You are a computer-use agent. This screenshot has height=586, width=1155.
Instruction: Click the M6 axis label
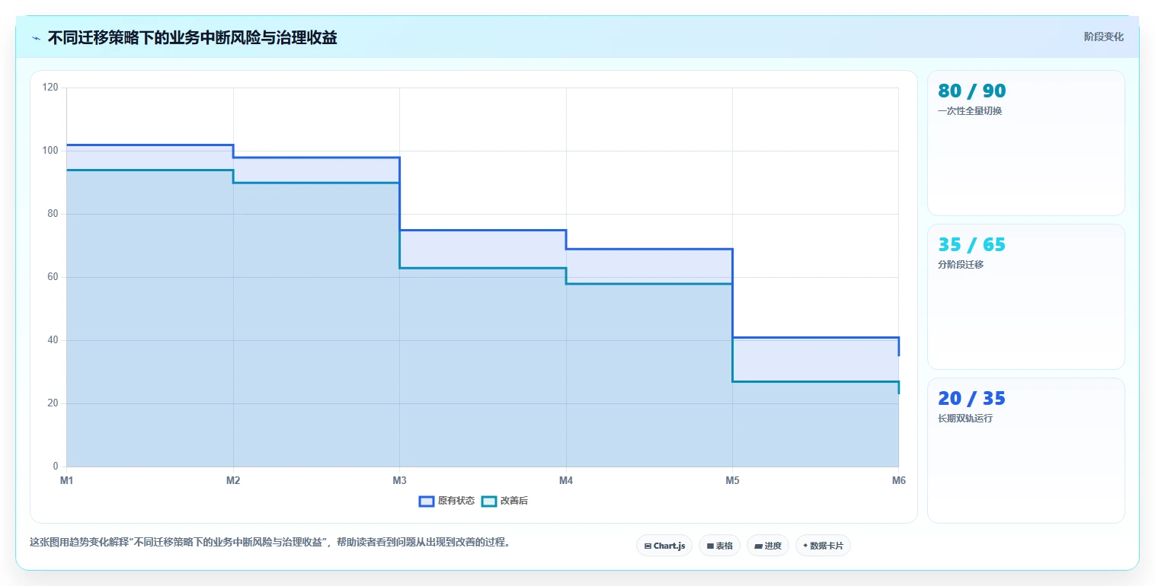point(898,480)
